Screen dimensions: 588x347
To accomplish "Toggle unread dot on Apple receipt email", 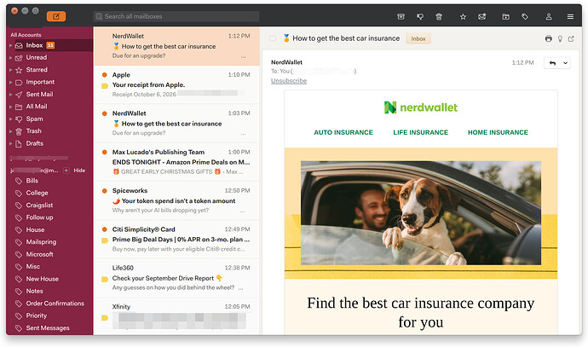I will tap(105, 75).
